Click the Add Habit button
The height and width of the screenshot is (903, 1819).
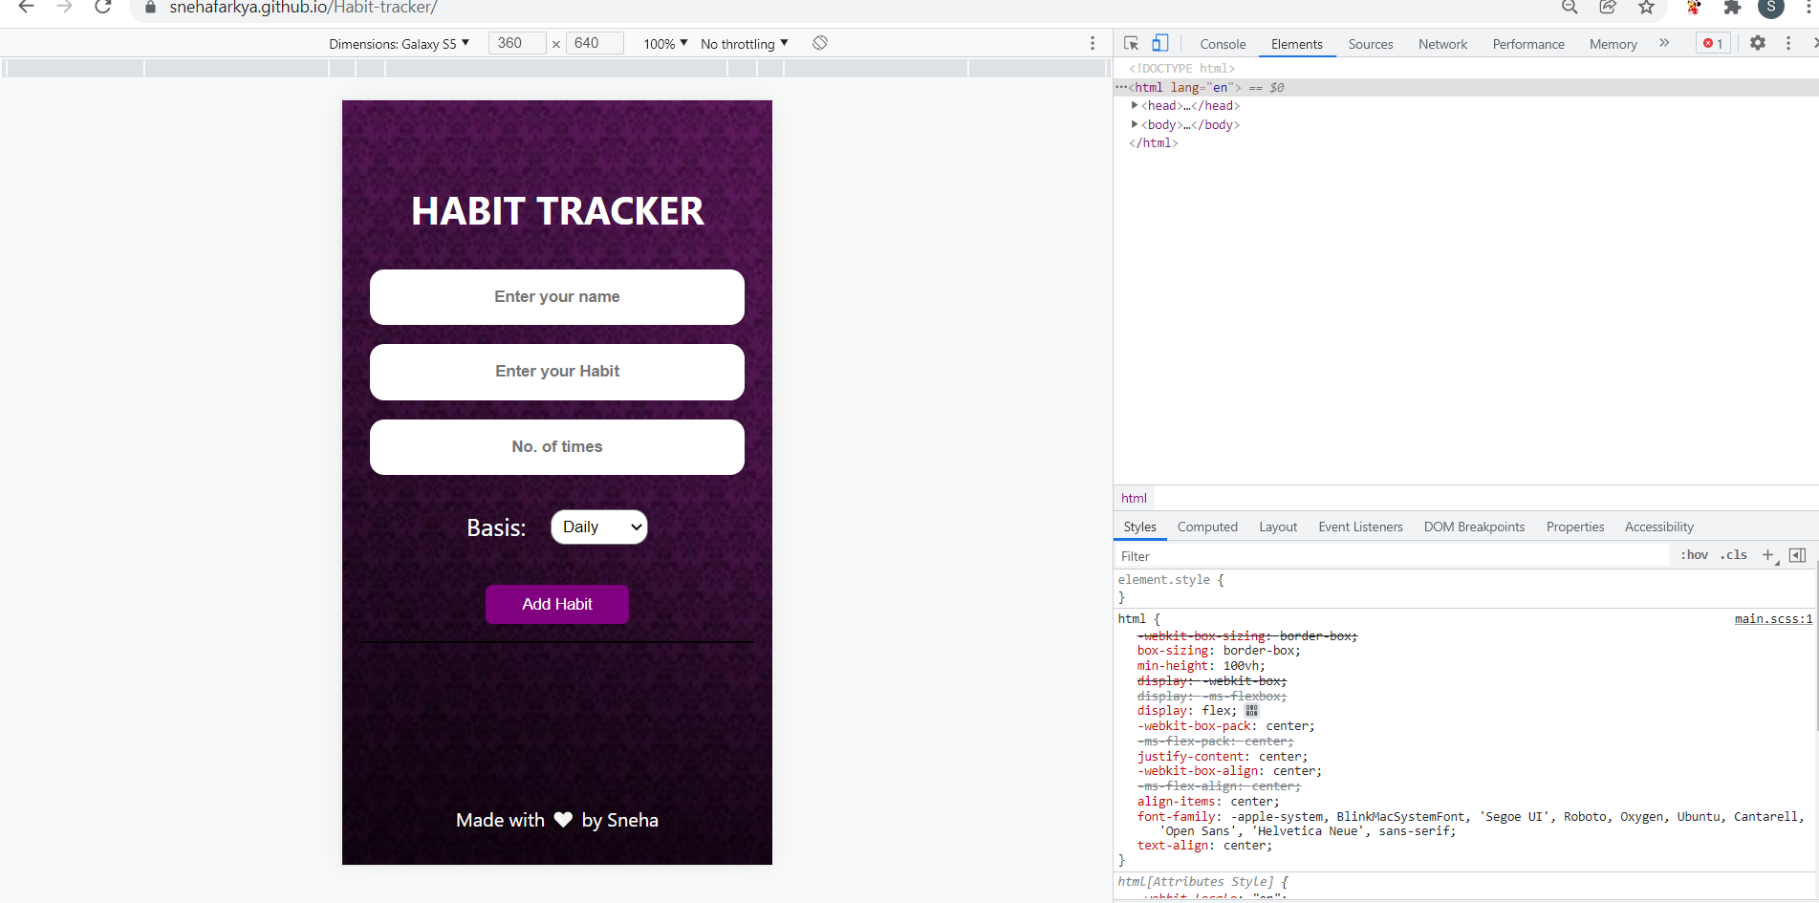coord(557,604)
